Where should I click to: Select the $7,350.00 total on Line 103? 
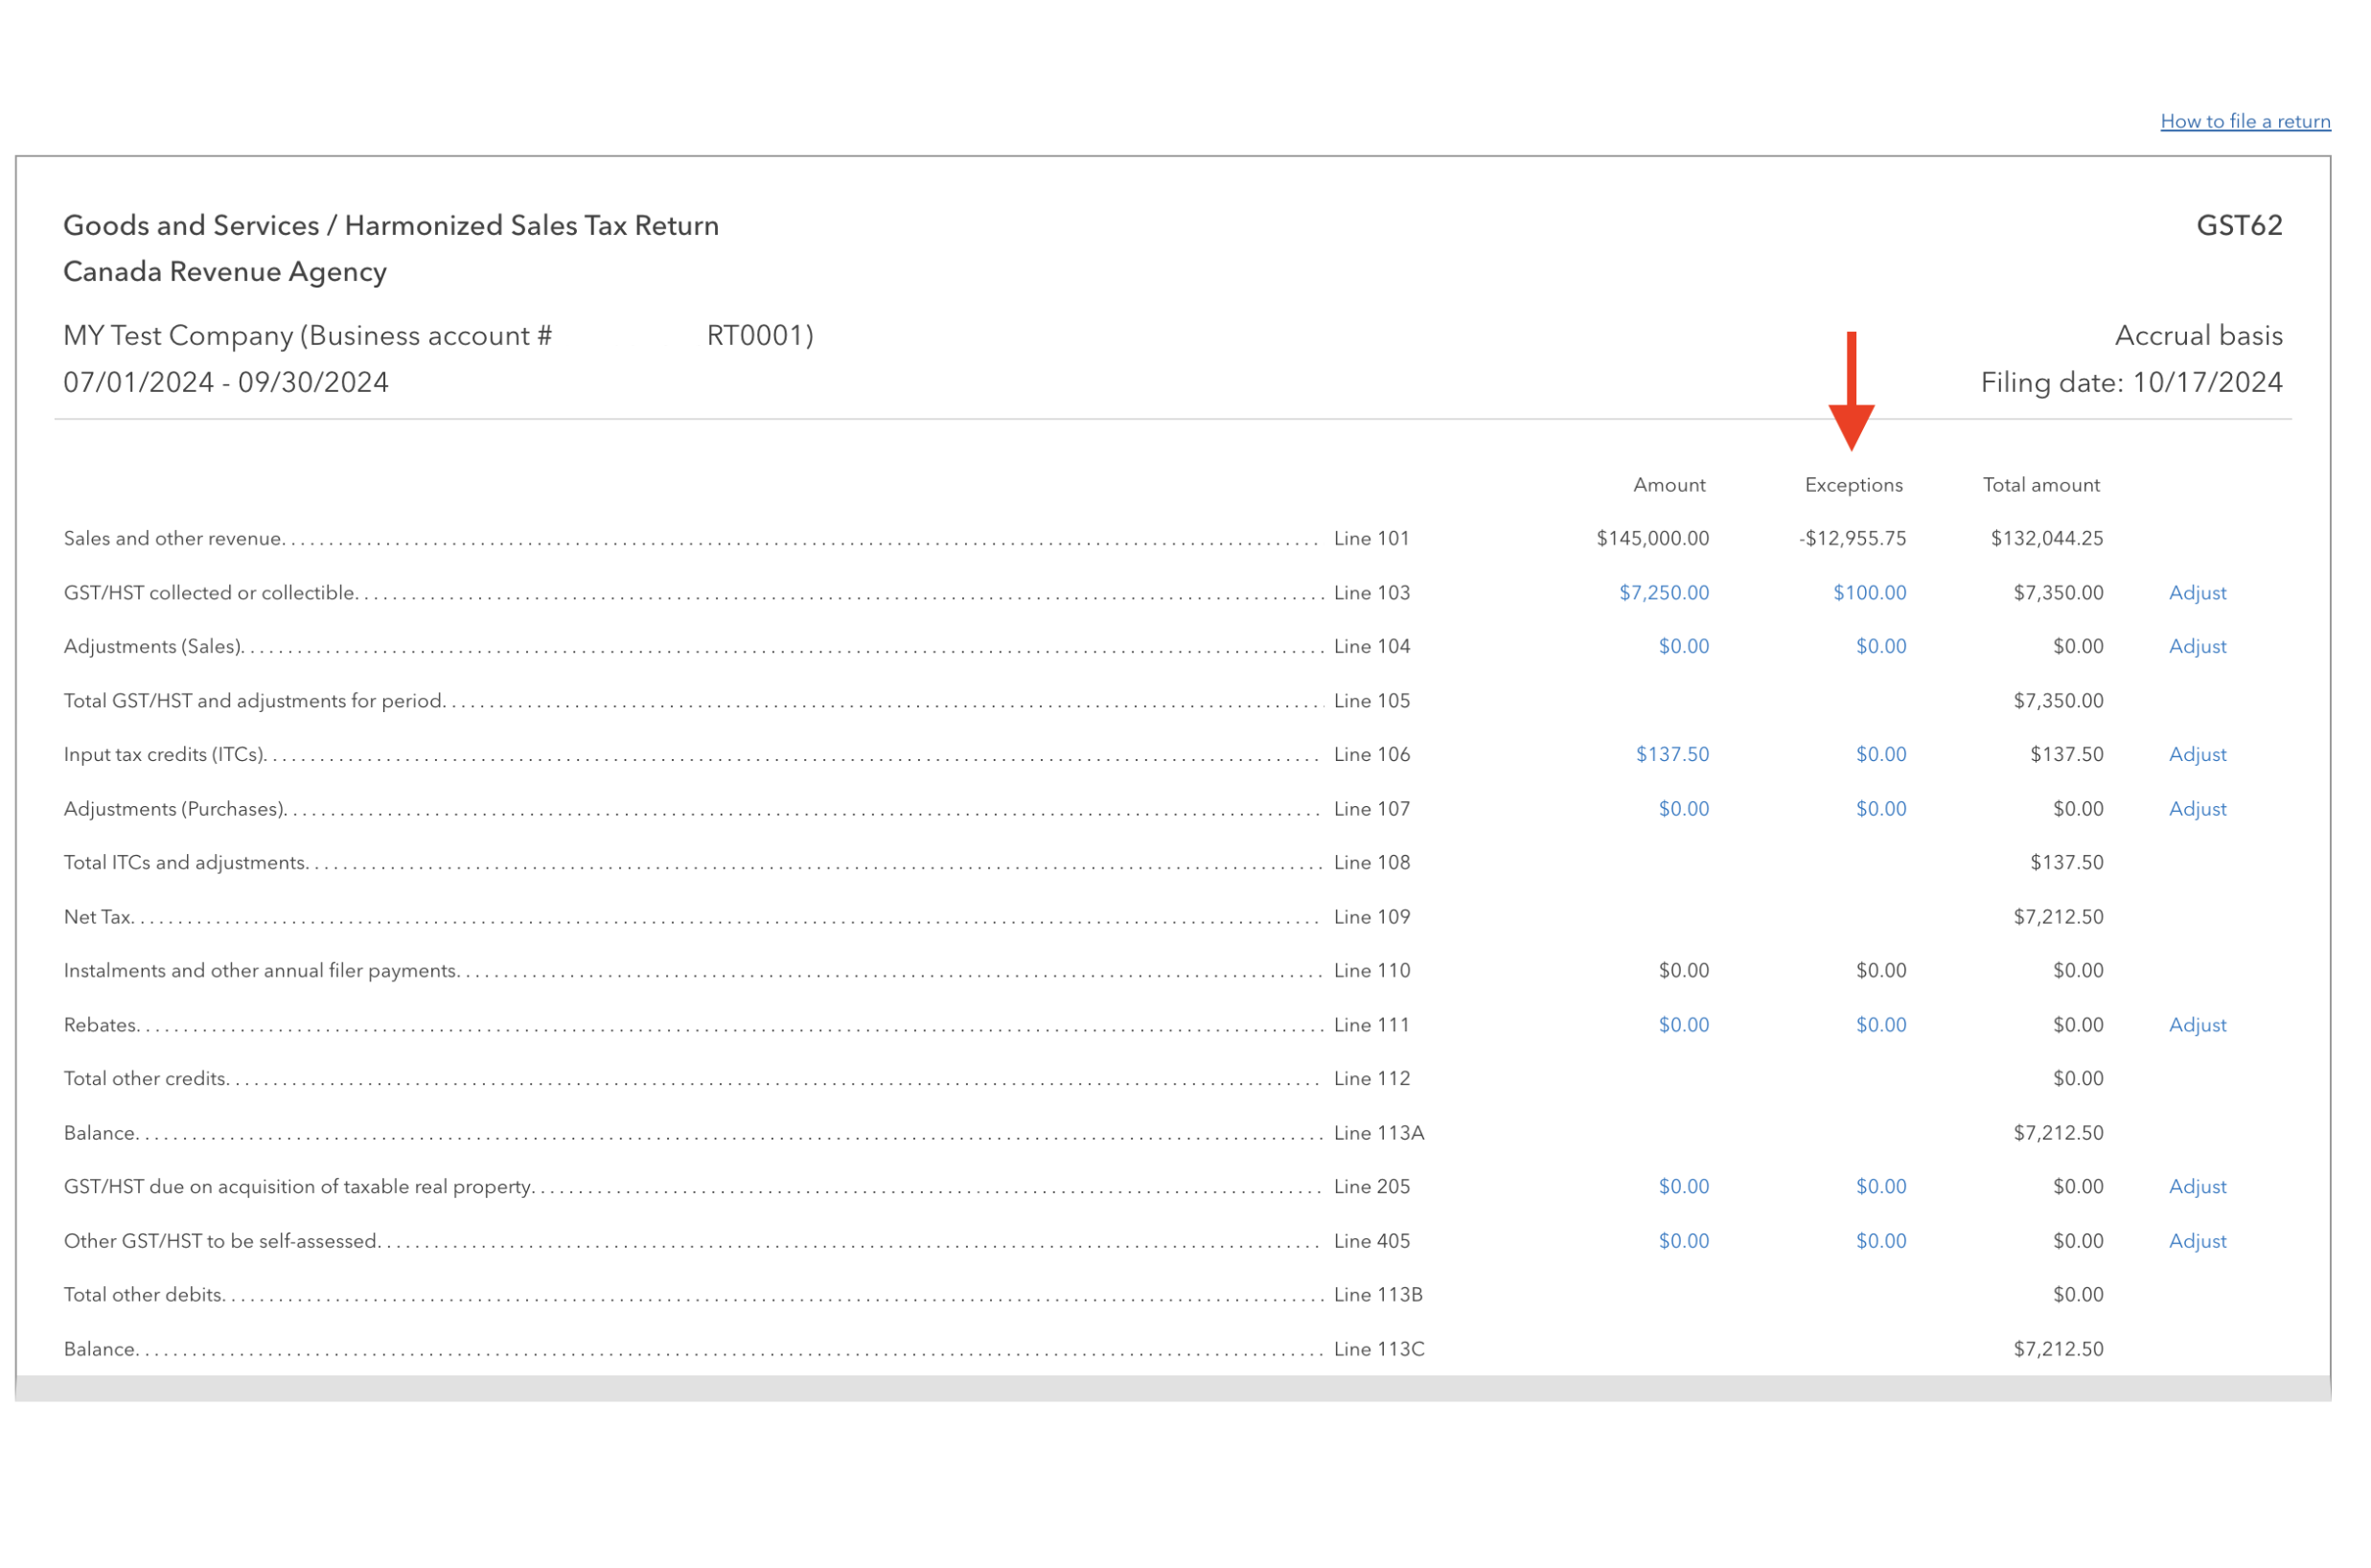2058,593
